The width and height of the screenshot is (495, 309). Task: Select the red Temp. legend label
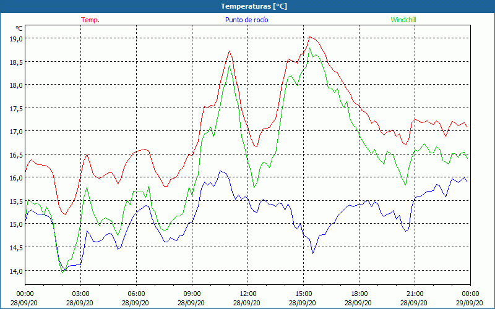coord(90,20)
